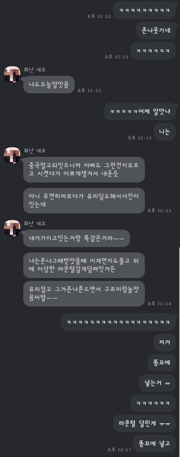Image resolution: width=180 pixels, height=457 pixels.
Task: Select the 나도오늘알앗음 message bubble
Action: [49, 85]
